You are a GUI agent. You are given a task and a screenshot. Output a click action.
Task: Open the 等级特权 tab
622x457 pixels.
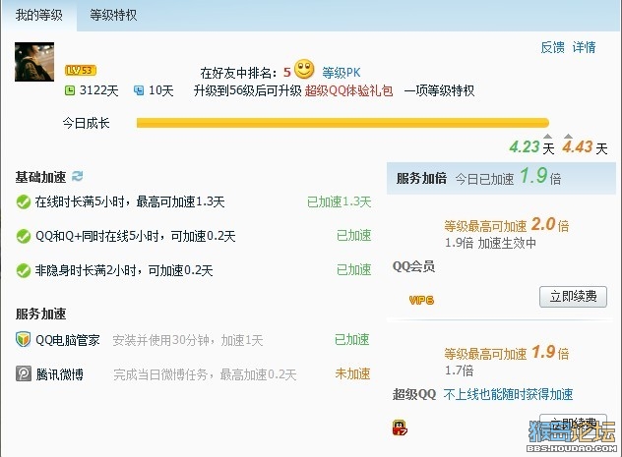pyautogui.click(x=113, y=16)
